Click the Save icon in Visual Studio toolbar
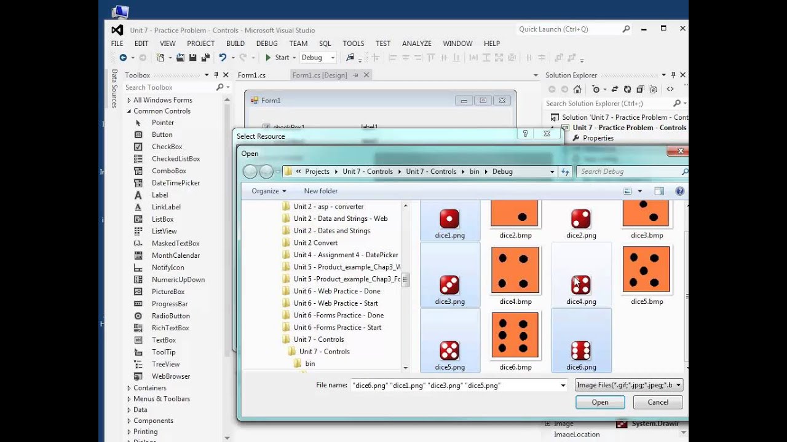 [x=193, y=58]
